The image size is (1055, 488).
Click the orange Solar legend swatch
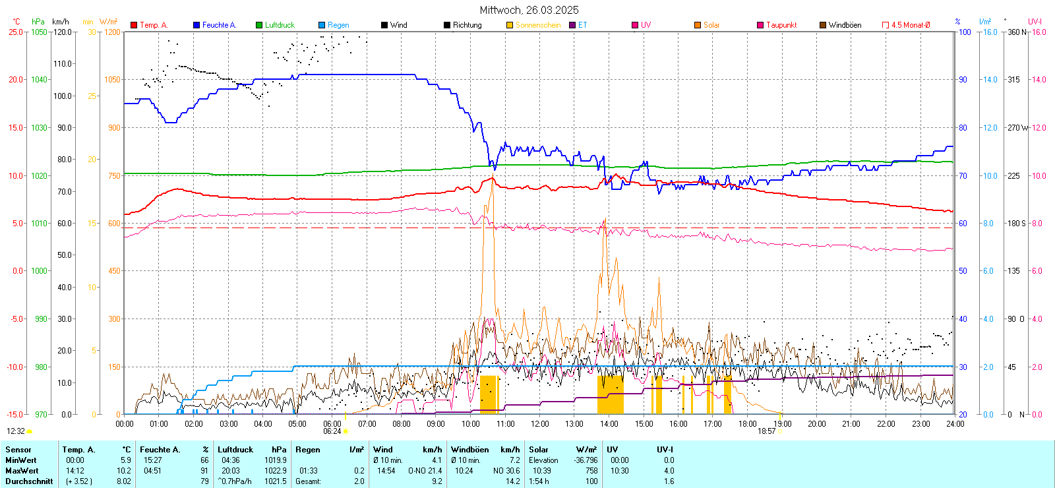(698, 25)
